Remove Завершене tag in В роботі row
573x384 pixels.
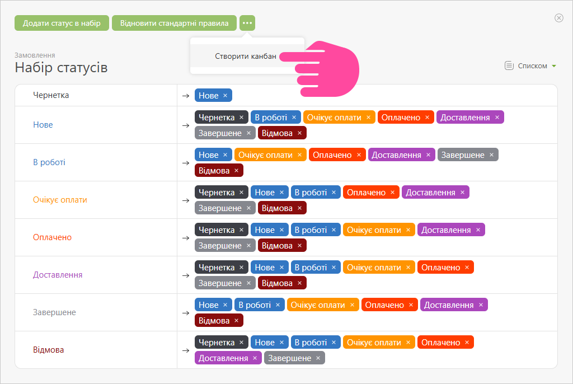(x=491, y=155)
